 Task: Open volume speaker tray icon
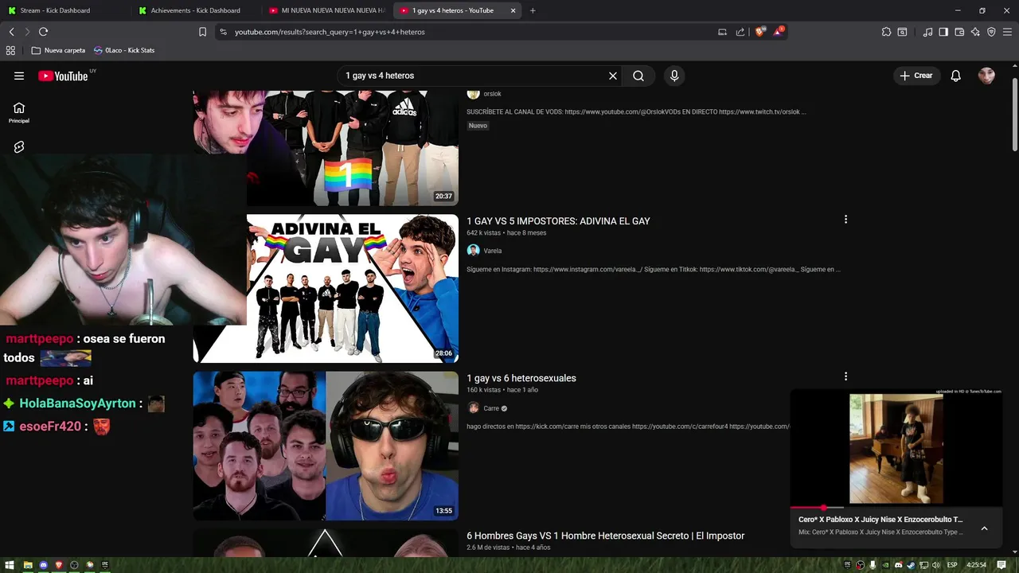[x=936, y=565]
